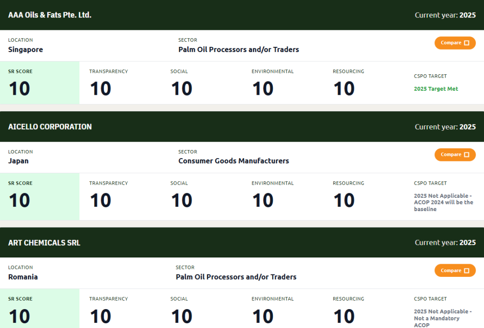The width and height of the screenshot is (484, 328).
Task: Tick the Compare checkbox for AICELLO CORPORATION
Action: tap(467, 155)
